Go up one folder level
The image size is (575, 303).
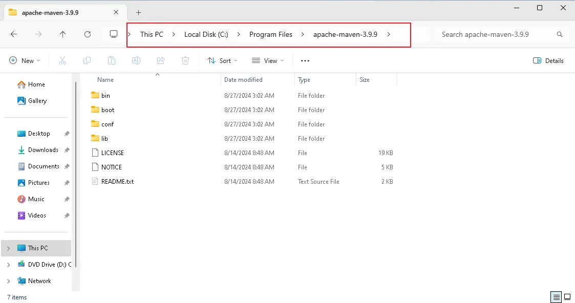click(x=63, y=34)
